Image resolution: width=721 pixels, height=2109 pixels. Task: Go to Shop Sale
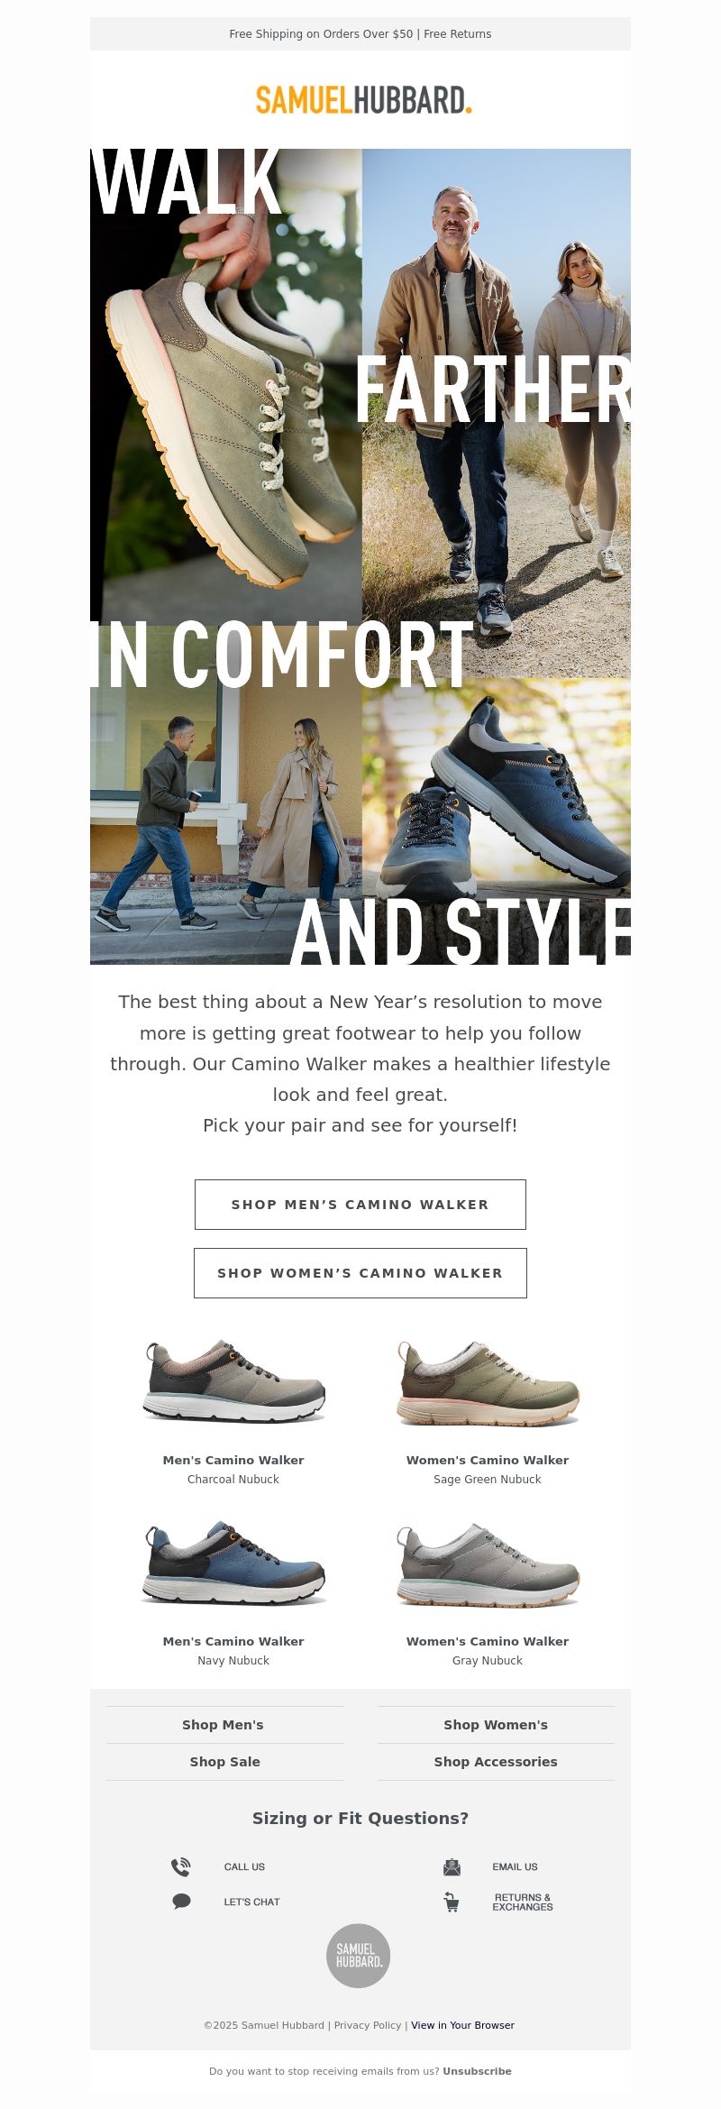[x=224, y=1761]
